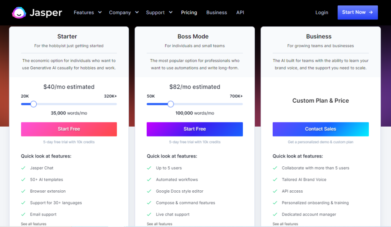
Task: Click the Boss Mode Start Free button
Action: coord(195,129)
